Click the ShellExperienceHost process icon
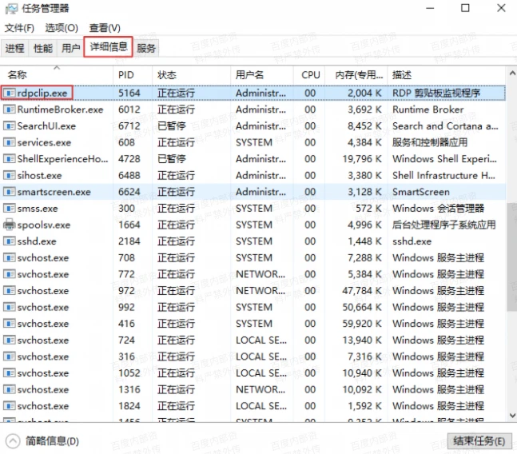Screen dimensions: 517x454 tap(10, 158)
